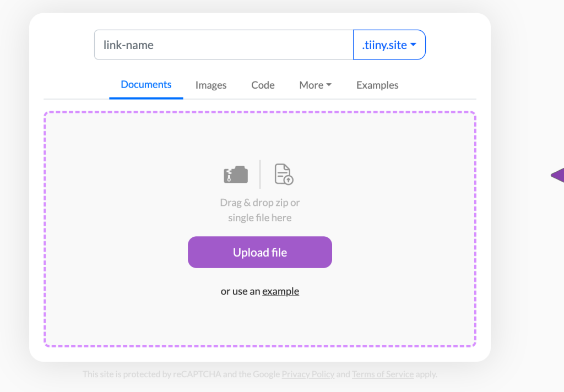The width and height of the screenshot is (564, 392).
Task: Click the dropdown caret on More tab
Action: [x=329, y=84]
